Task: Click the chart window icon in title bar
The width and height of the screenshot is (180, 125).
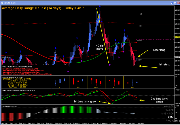Action: pyautogui.click(x=2, y=3)
